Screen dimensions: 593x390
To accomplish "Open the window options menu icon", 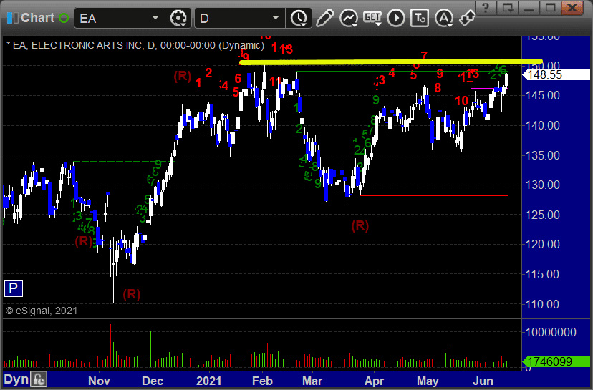I will pos(508,7).
